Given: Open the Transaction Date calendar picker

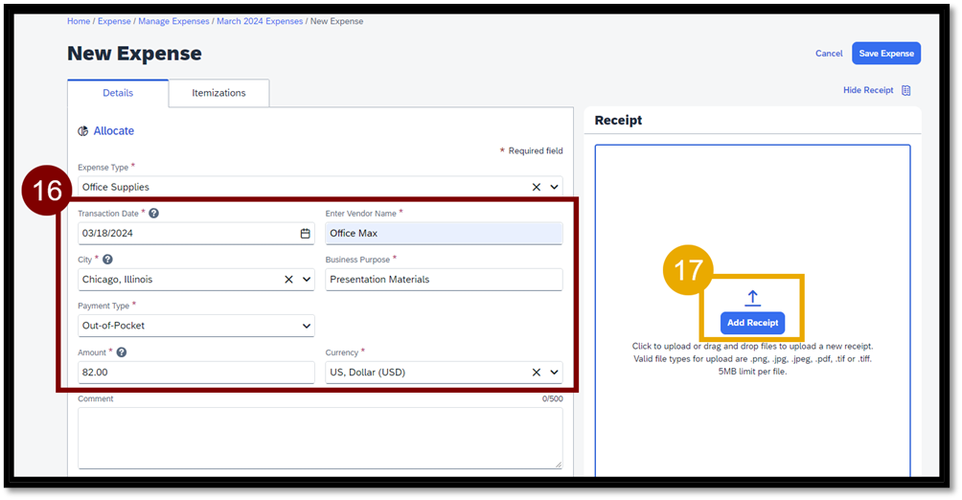Looking at the screenshot, I should (305, 234).
